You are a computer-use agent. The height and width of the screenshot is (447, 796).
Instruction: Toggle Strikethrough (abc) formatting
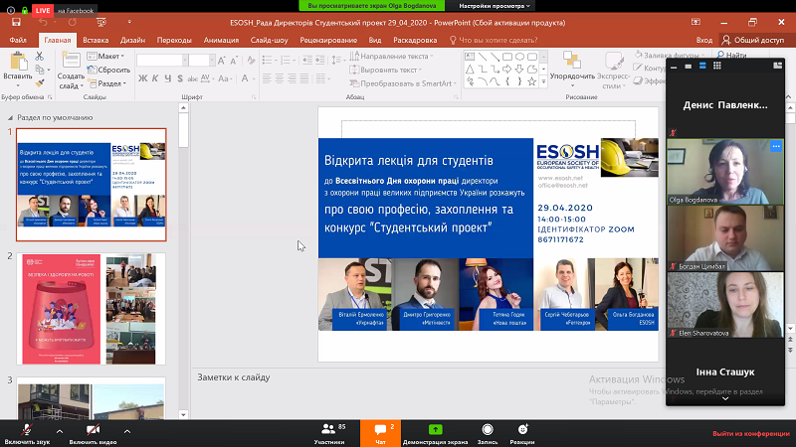pyautogui.click(x=192, y=78)
